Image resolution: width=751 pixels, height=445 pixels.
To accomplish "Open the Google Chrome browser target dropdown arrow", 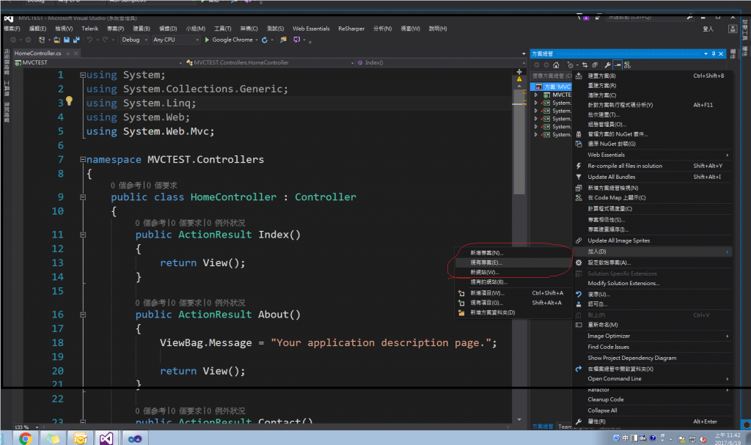I will [x=257, y=40].
